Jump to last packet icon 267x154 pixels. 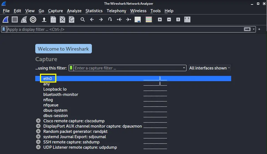tap(129, 19)
